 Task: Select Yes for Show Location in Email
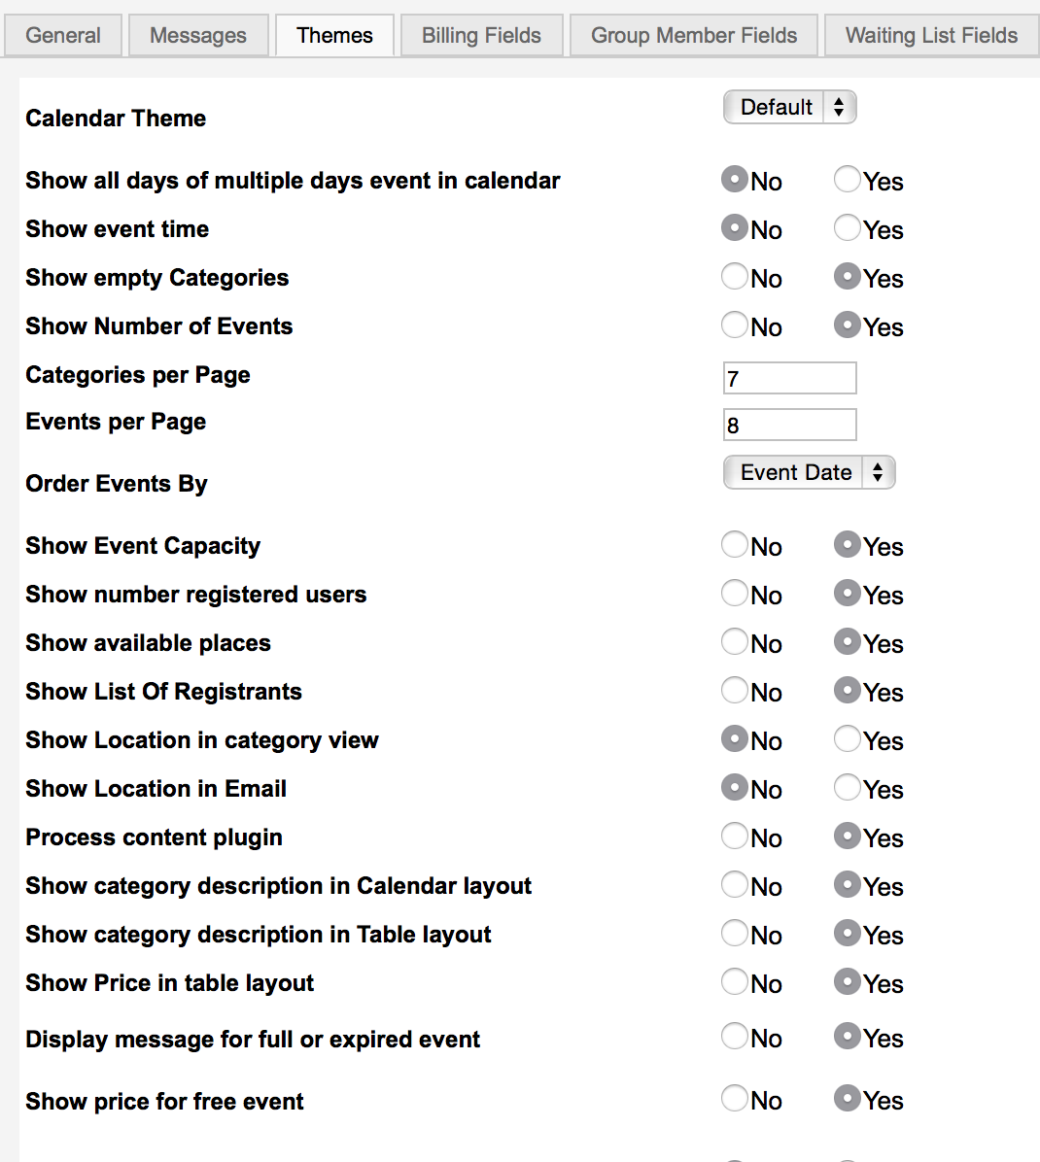[848, 788]
